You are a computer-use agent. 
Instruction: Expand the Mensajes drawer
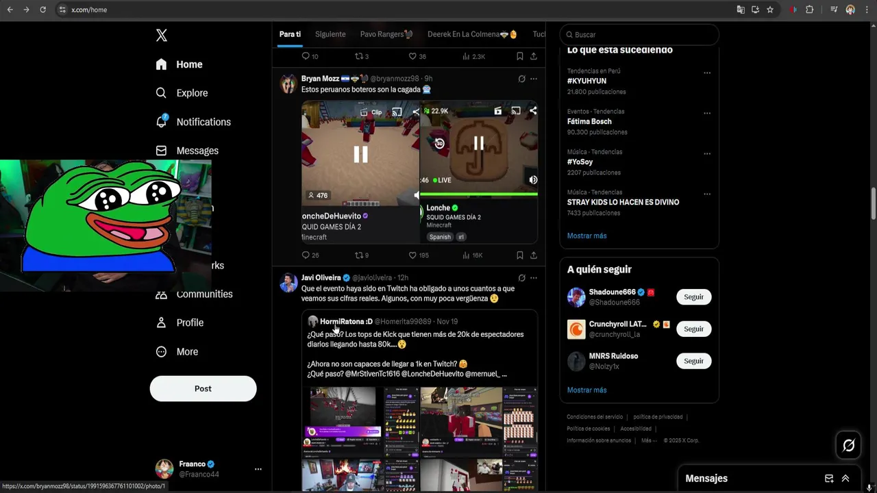(x=845, y=479)
